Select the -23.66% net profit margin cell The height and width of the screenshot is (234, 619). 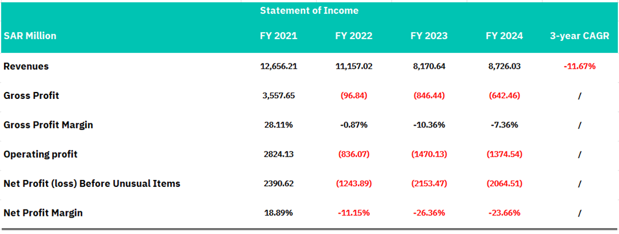pos(504,213)
